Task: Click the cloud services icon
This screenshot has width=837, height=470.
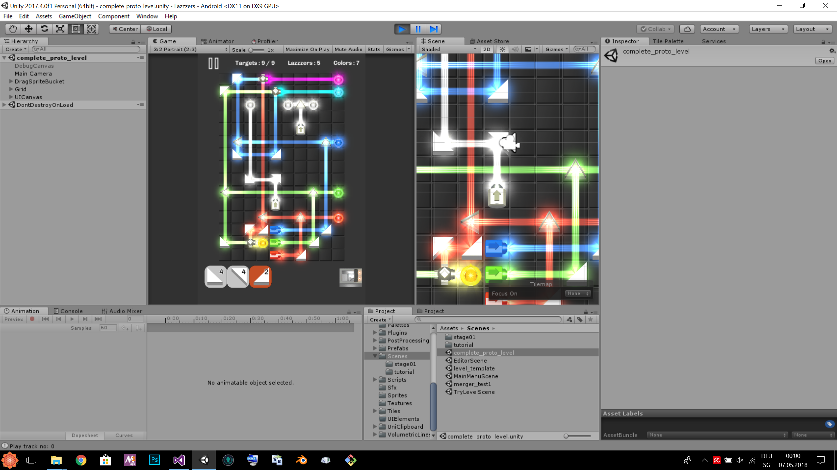Action: click(x=687, y=29)
